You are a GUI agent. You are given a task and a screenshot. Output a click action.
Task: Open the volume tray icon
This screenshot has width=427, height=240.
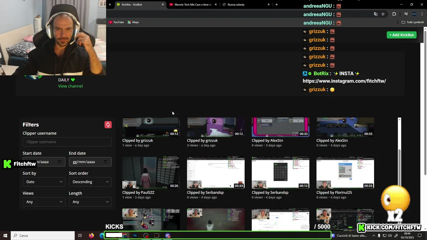(390, 236)
